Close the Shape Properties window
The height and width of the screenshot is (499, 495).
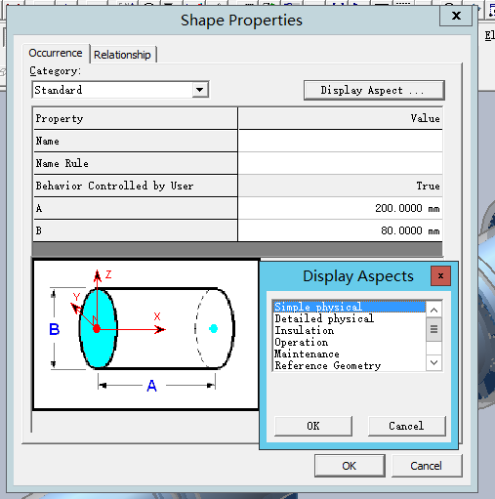click(x=456, y=16)
